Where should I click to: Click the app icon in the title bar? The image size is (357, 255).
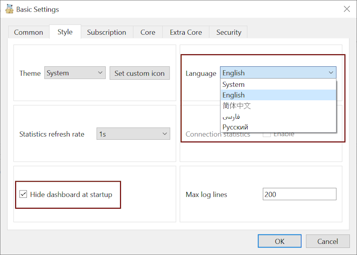(x=9, y=9)
